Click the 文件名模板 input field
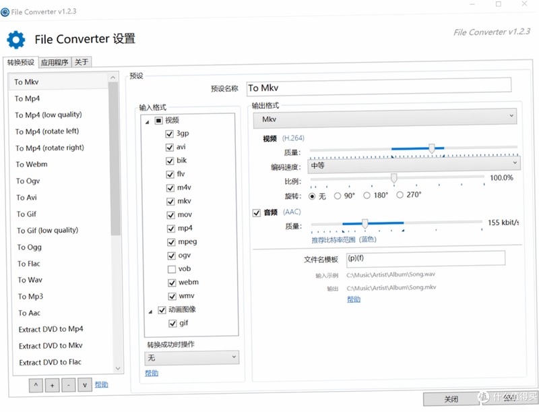The image size is (539, 412). tap(426, 259)
